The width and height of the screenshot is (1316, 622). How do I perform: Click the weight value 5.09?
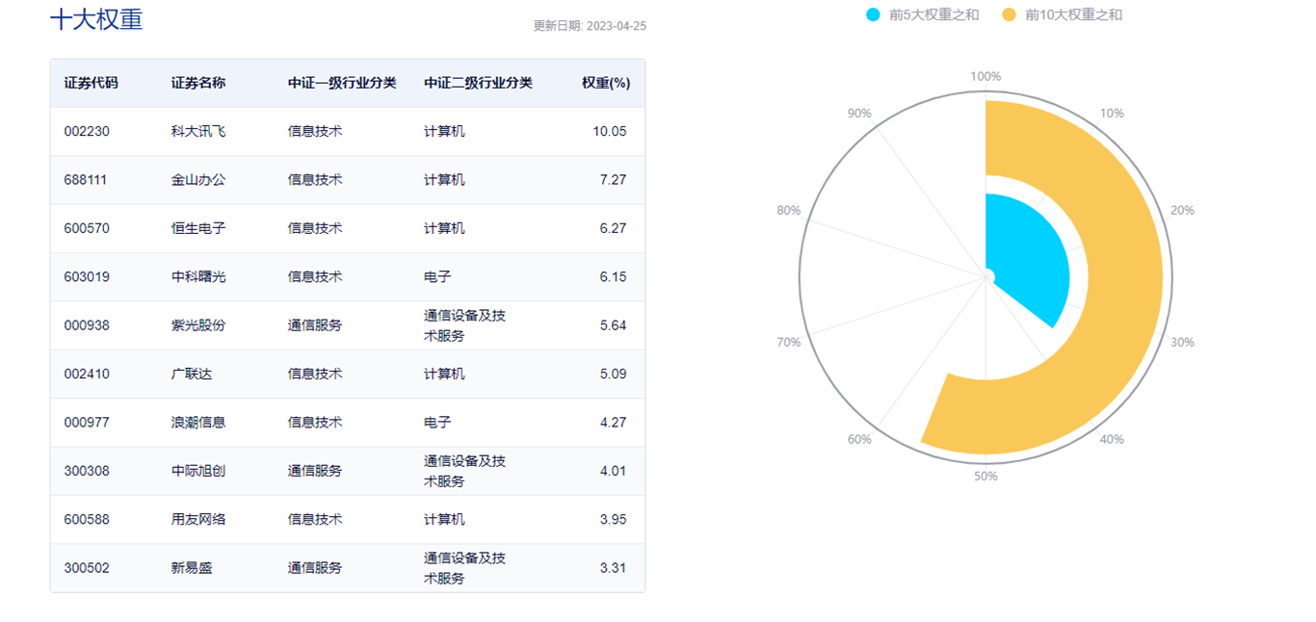[x=613, y=374]
